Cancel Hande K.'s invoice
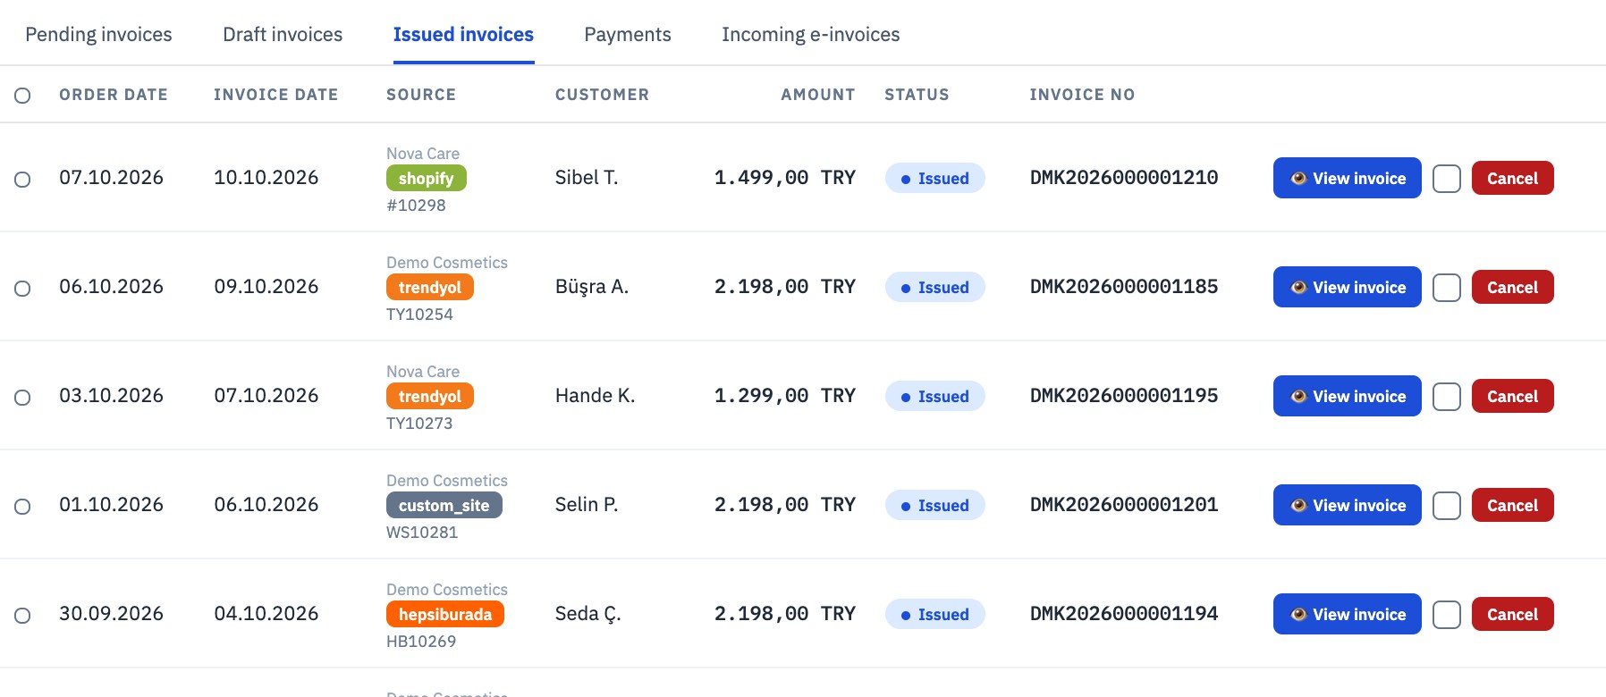 [x=1512, y=396]
